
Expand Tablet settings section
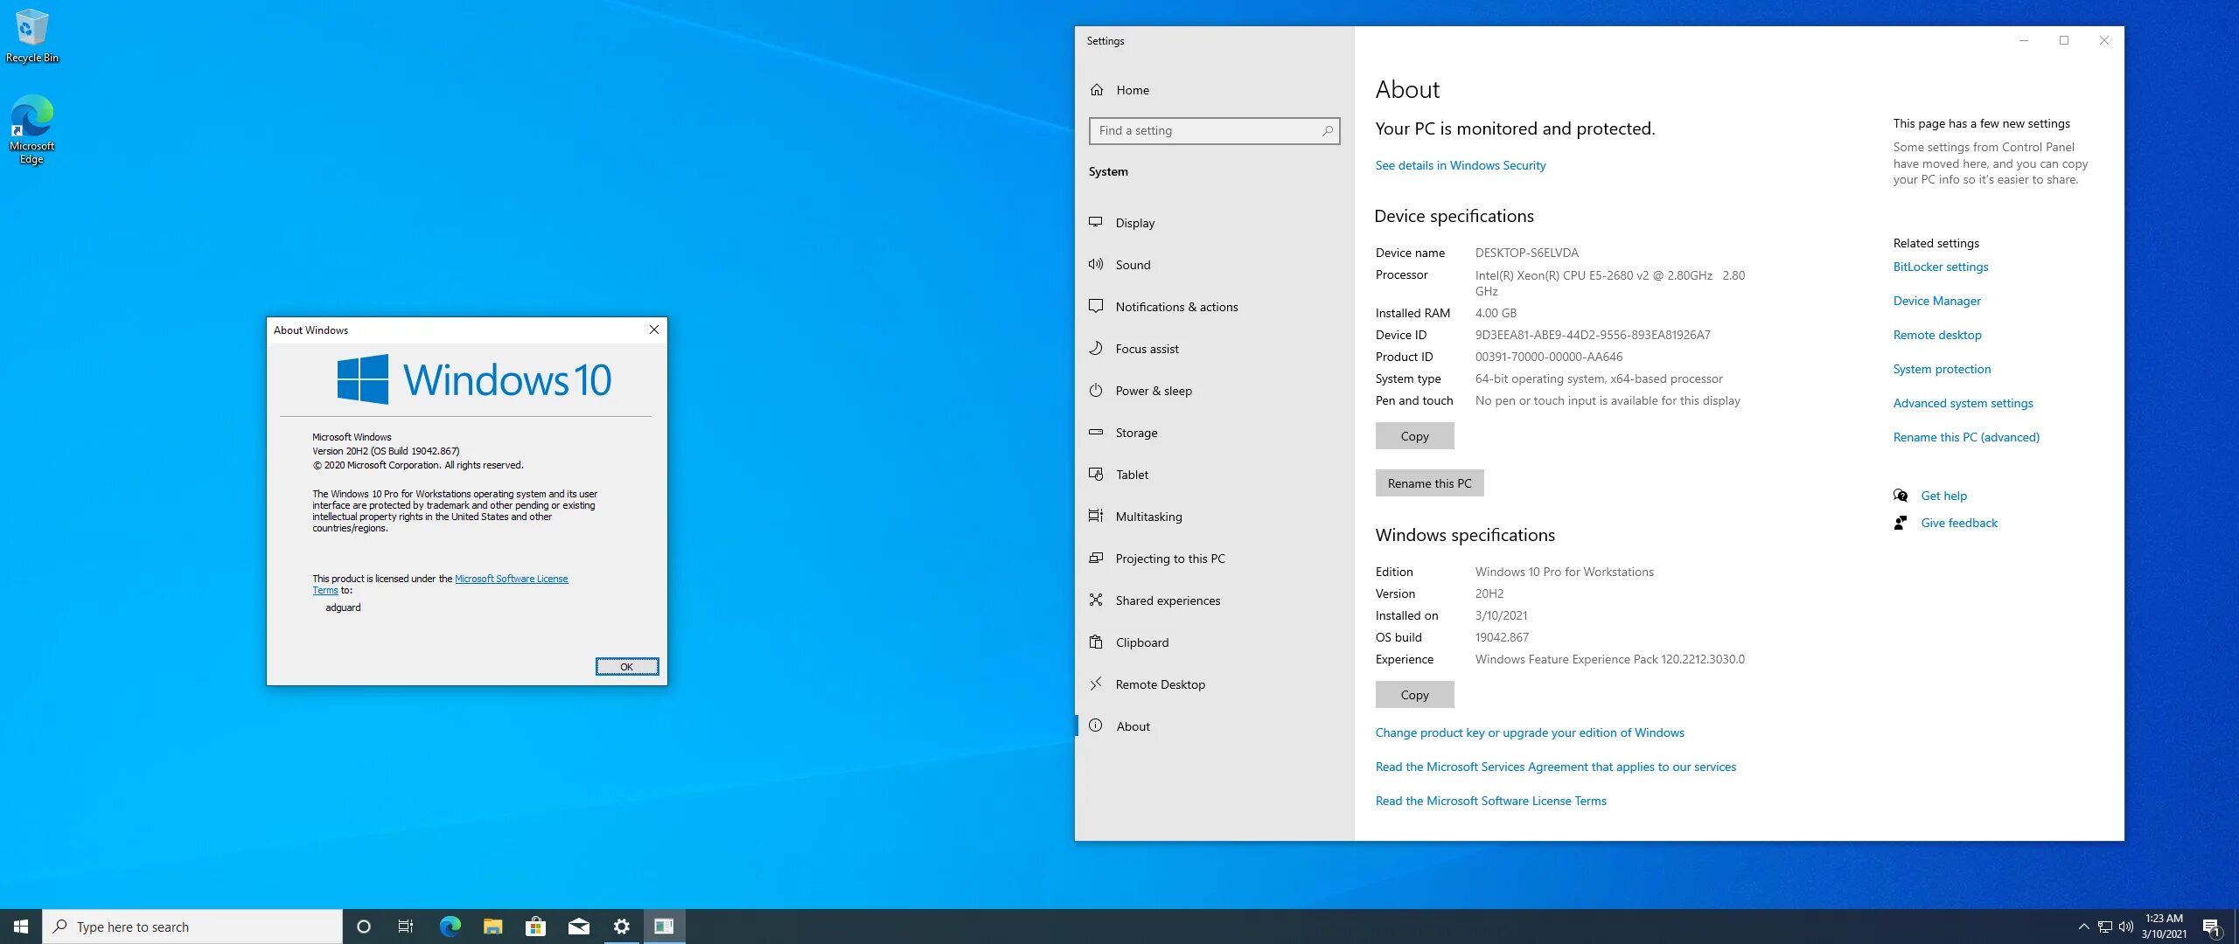click(1131, 474)
